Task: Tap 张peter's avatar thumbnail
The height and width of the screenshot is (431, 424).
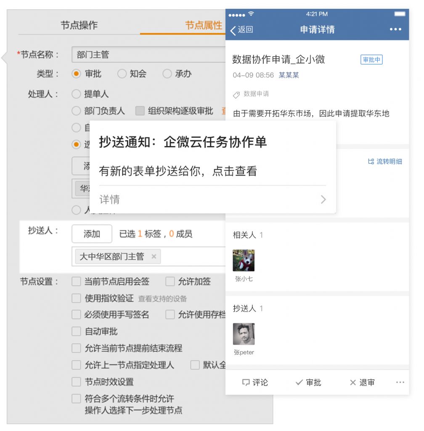Action: pos(244,334)
